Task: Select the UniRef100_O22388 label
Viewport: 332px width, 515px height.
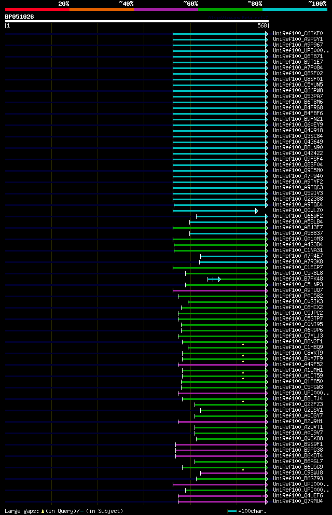Action: click(x=298, y=199)
